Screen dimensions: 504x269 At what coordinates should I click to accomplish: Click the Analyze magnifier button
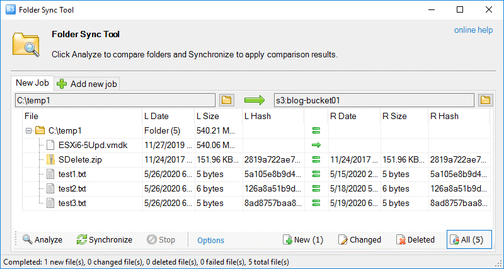pyautogui.click(x=42, y=239)
